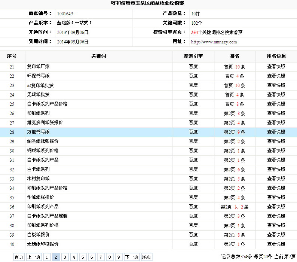
Task: View 查看快照 for 木村复印纸 row
Action: coord(276,179)
